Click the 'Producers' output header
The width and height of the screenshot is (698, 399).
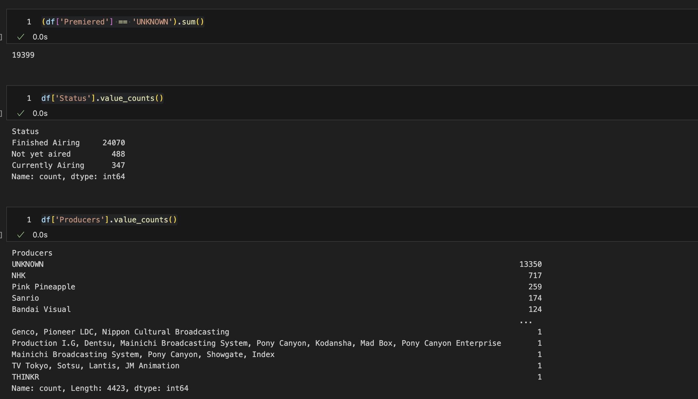(32, 253)
